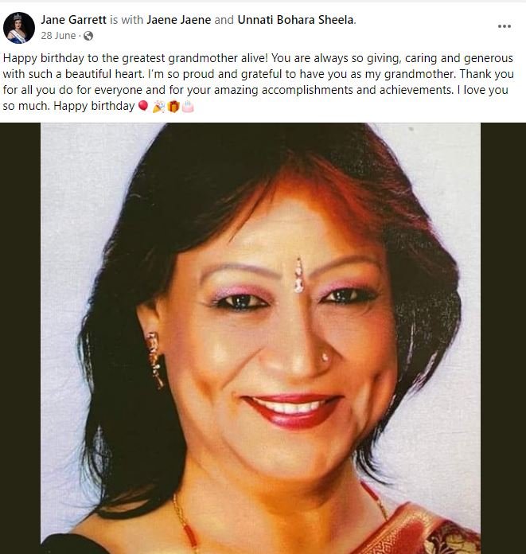Click the party popper emoji
This screenshot has width=526, height=554.
158,106
